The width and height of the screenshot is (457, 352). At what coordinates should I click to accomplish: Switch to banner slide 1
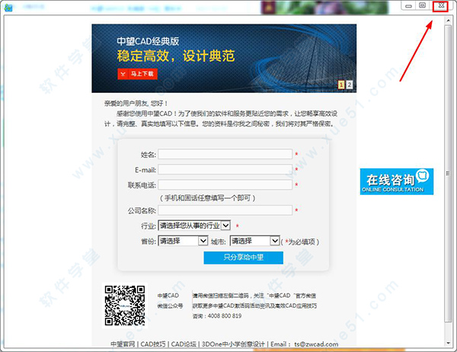point(341,85)
